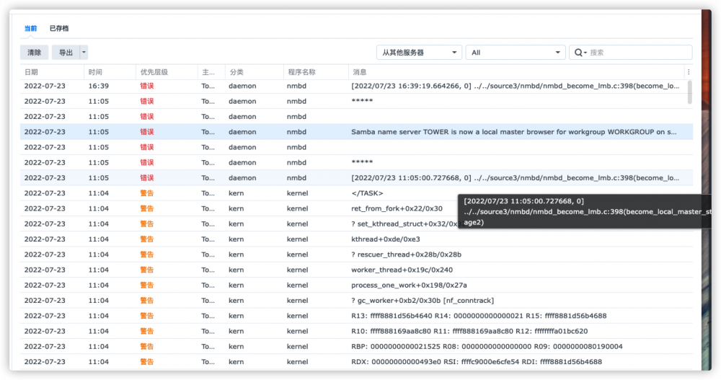This screenshot has height=380, width=721.
Task: Select the R13: ffff8881d56b4640 row
Action: click(x=356, y=316)
